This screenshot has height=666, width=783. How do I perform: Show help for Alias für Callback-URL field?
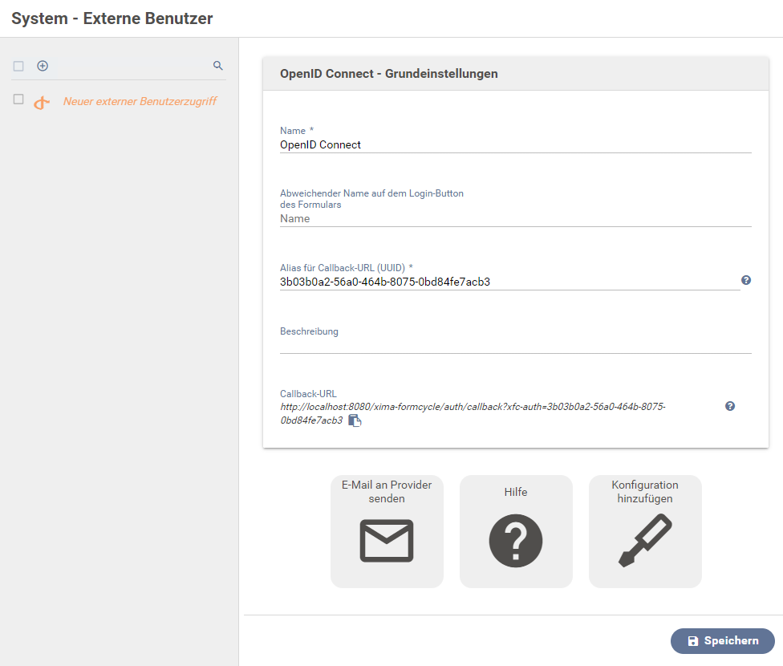point(746,280)
